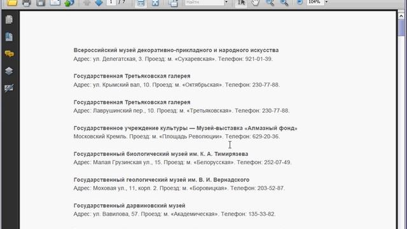This screenshot has height=229, width=407.
Task: Zoom out with the blue minus button
Action: 300,3
